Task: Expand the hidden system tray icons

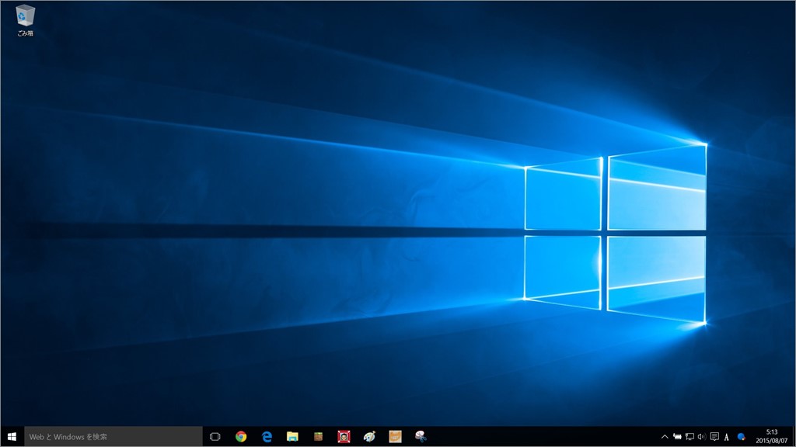Action: point(665,437)
